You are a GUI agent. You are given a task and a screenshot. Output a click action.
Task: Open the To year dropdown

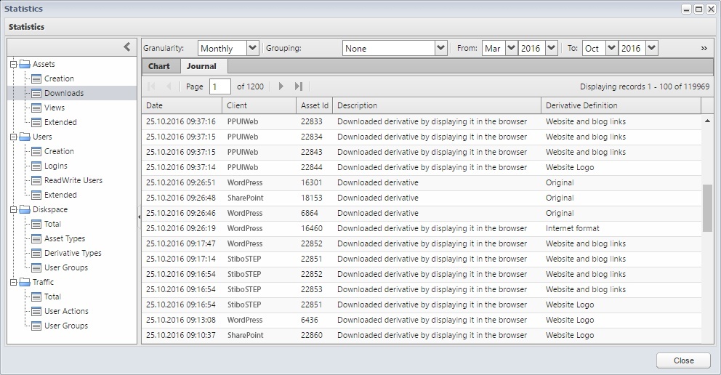(651, 48)
